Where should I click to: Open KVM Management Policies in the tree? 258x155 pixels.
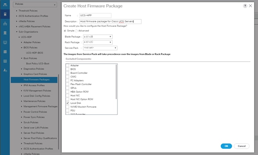37,91
